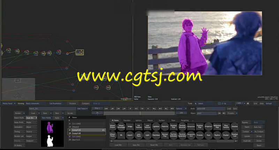Screen dimensions: 279x150
Task: Select the Normal Map node
Action: pyautogui.click(x=165, y=135)
